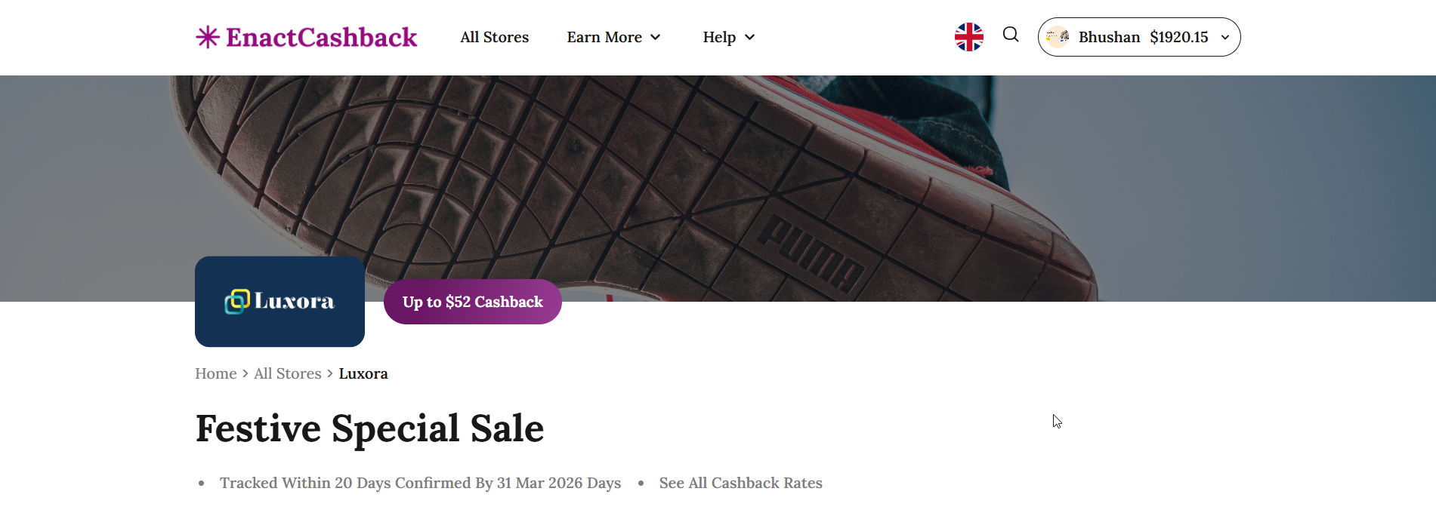Click the EnactCashback star logo icon

208,37
